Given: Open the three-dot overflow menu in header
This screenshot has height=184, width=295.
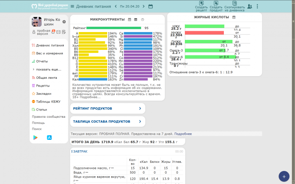Looking at the screenshot, I should (257, 6).
